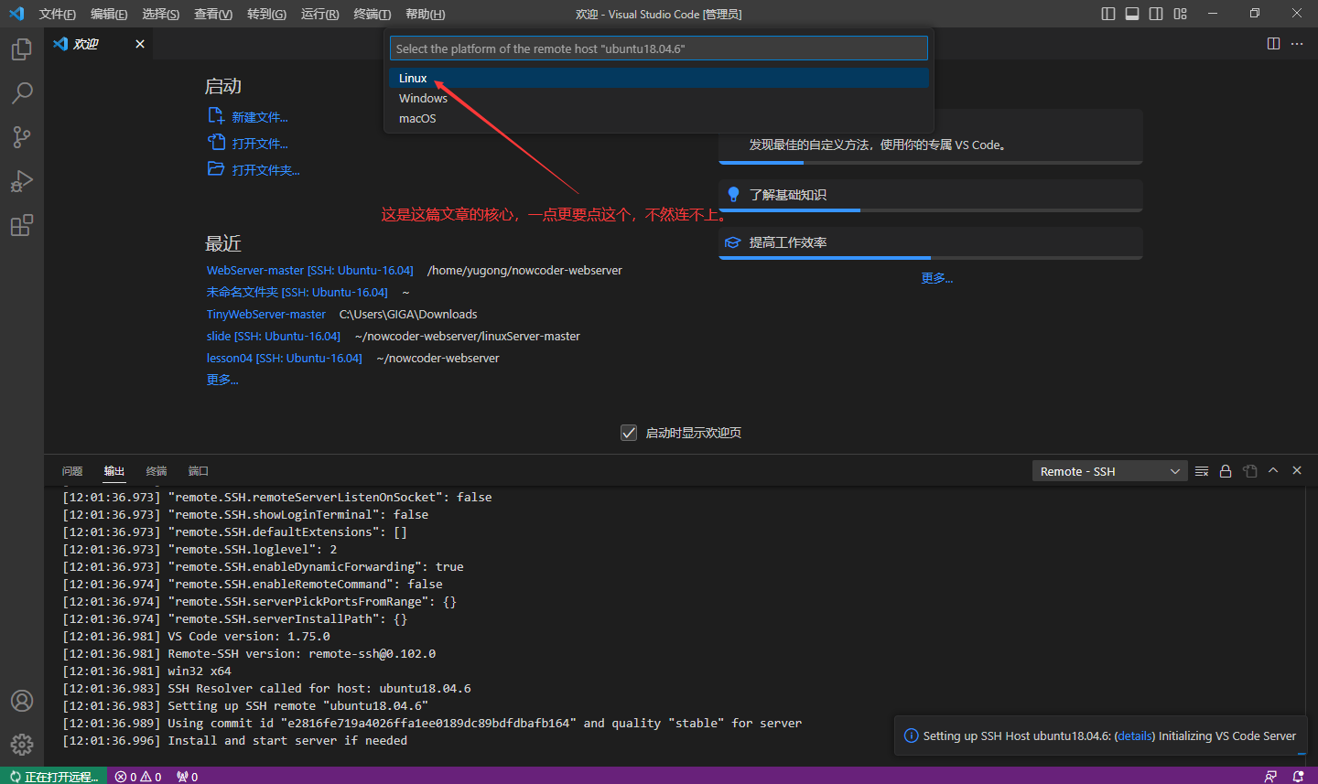The width and height of the screenshot is (1318, 784).
Task: Open recent TinyWebServer-master project
Action: [x=266, y=314]
